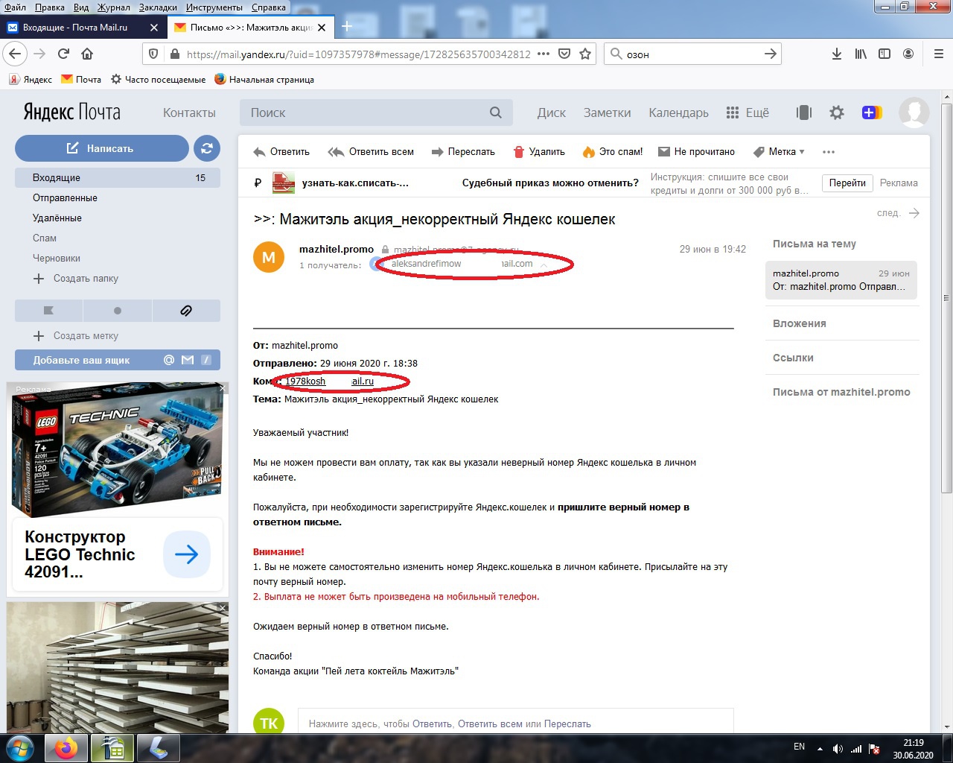Image resolution: width=953 pixels, height=763 pixels.
Task: Bookmark this page with the star icon
Action: coord(585,54)
